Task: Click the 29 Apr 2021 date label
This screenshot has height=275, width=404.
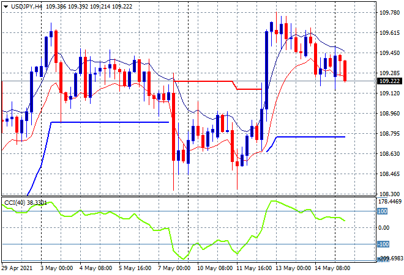Action: click(17, 268)
